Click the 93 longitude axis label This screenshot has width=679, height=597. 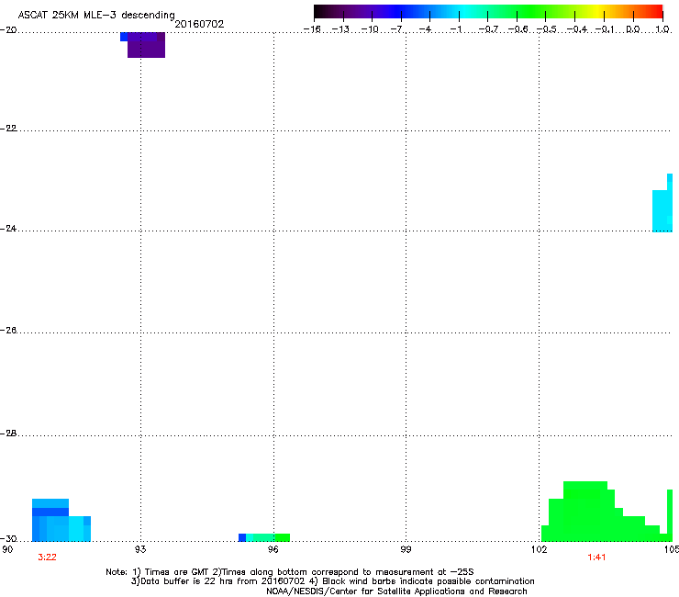pos(140,549)
